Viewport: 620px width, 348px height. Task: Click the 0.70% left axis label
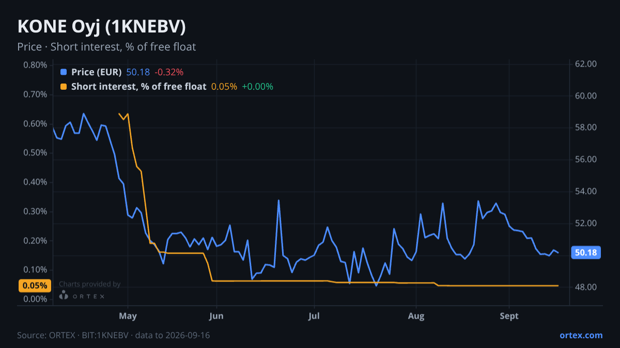(x=35, y=95)
